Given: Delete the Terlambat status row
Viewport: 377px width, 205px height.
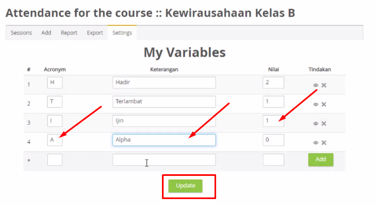Looking at the screenshot, I should coord(324,105).
